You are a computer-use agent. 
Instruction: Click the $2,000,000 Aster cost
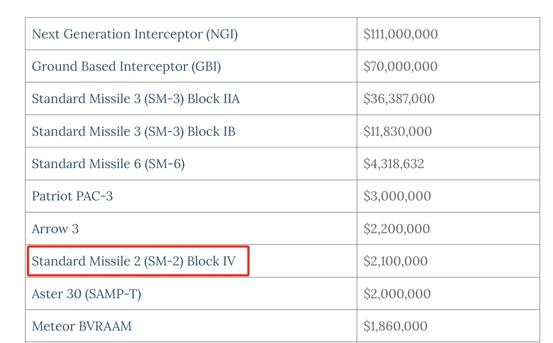[x=397, y=293]
